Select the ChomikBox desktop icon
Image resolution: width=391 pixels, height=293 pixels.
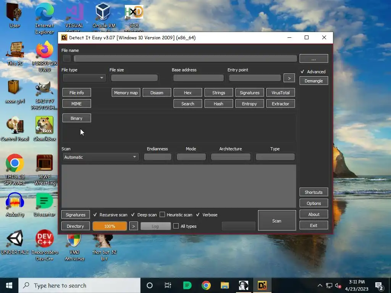(44, 129)
